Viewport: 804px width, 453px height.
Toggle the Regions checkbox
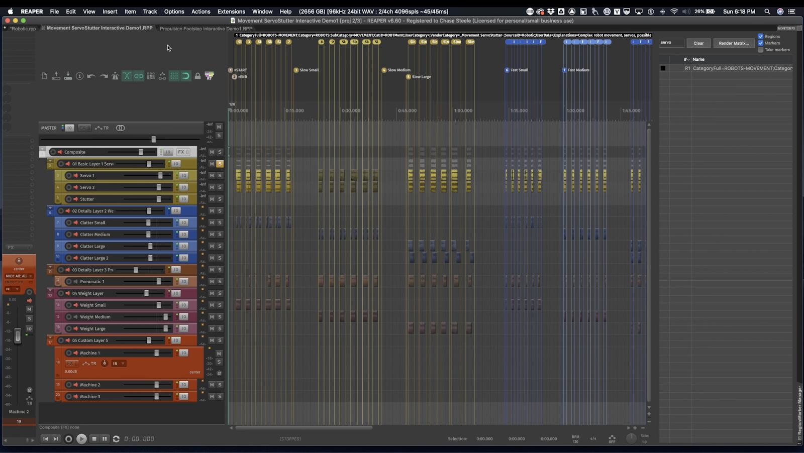point(761,36)
